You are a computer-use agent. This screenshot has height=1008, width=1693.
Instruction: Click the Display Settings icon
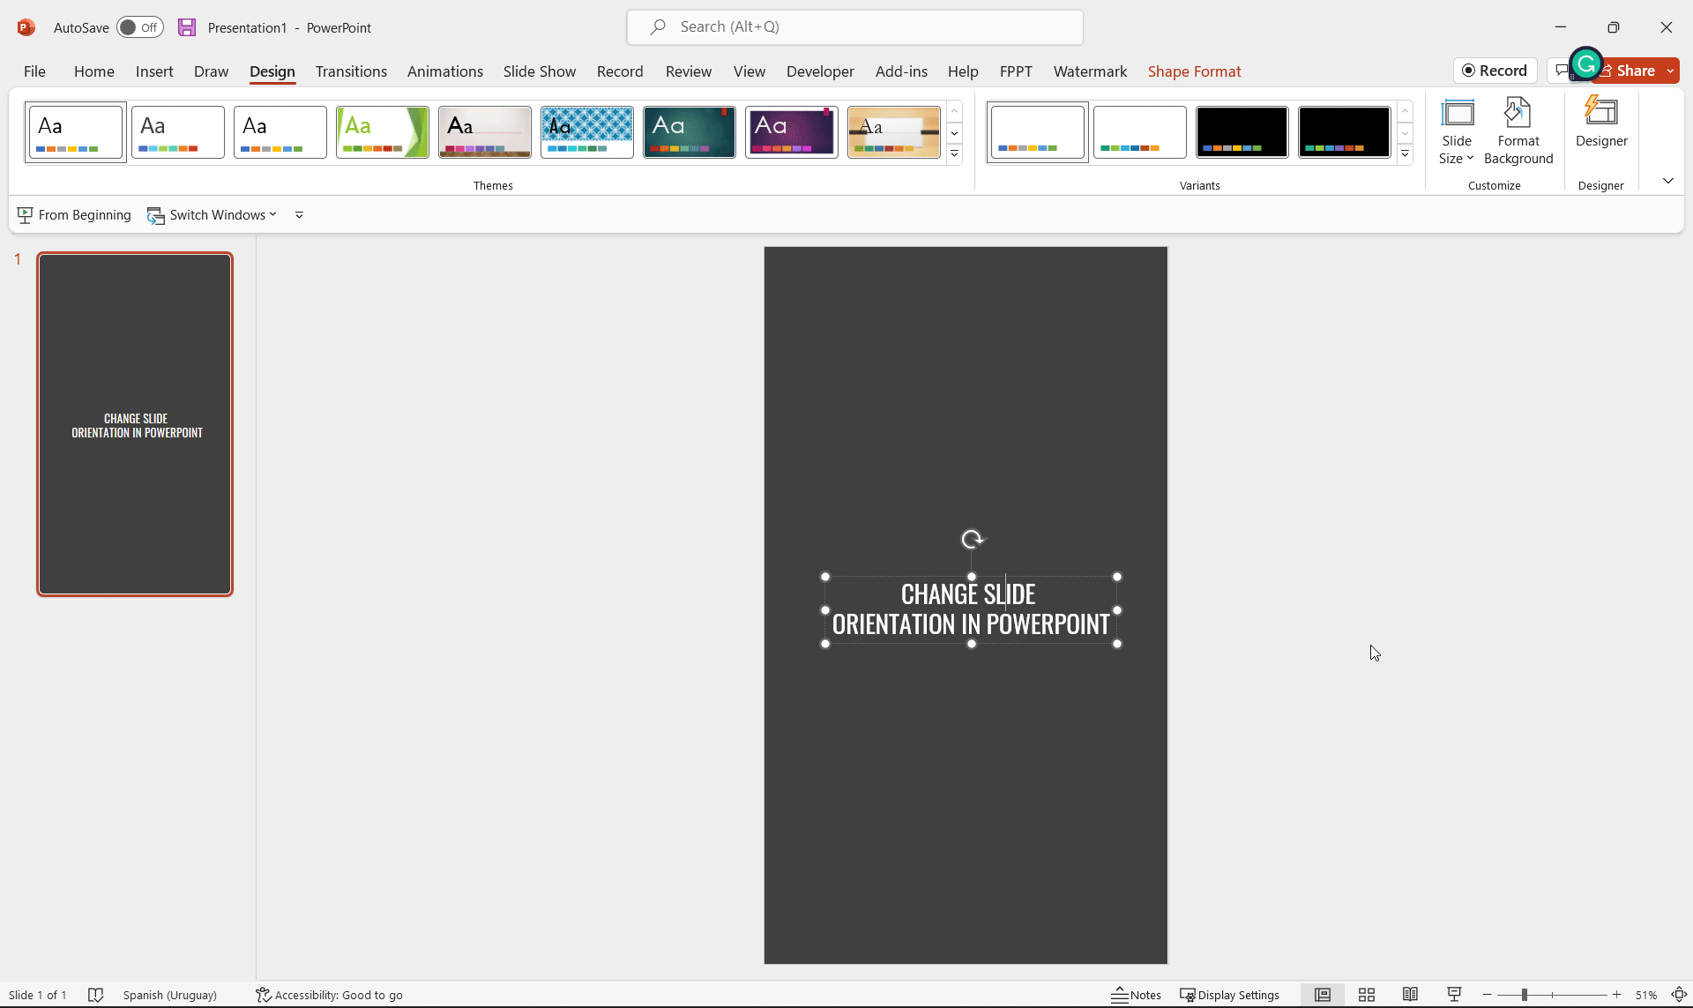coord(1187,995)
